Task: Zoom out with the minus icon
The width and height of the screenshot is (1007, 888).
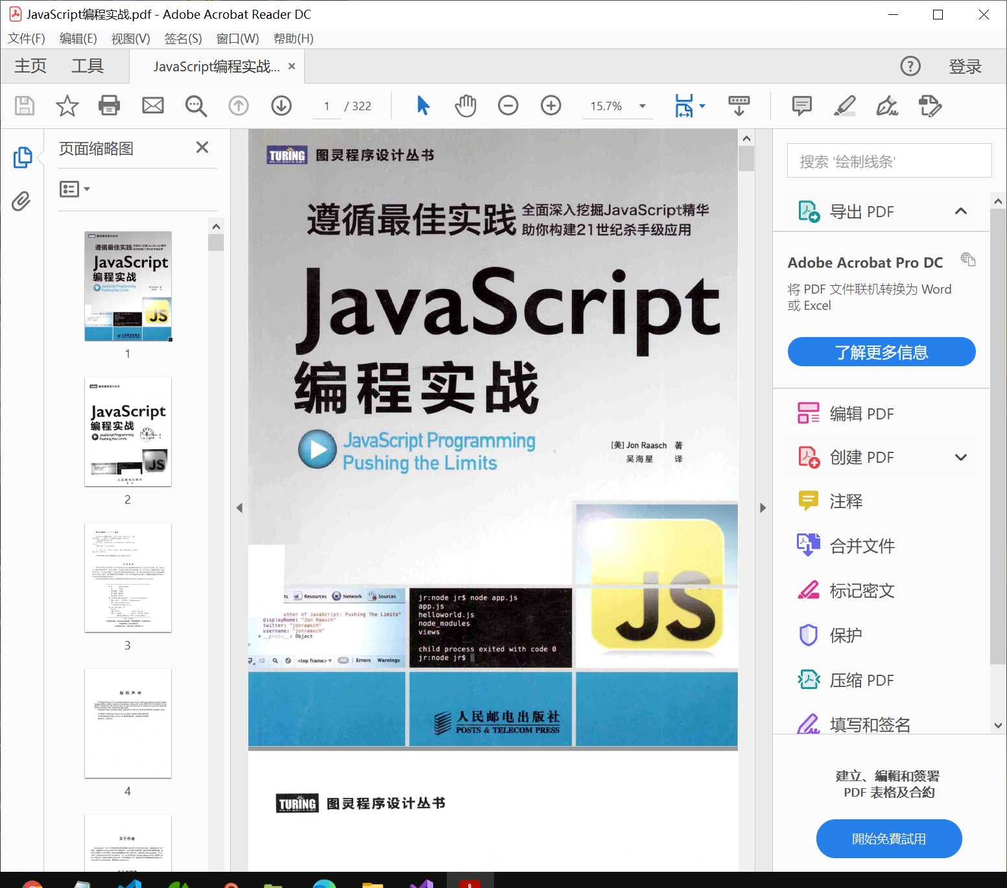Action: [x=508, y=106]
